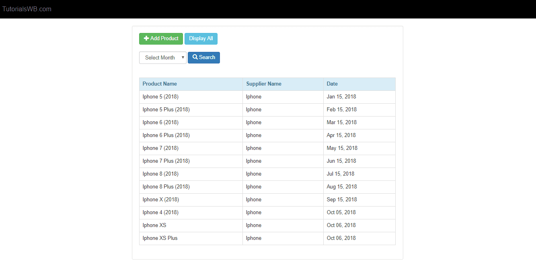This screenshot has width=536, height=264.
Task: Click the Mar 15, 2018 date cell
Action: coord(359,123)
